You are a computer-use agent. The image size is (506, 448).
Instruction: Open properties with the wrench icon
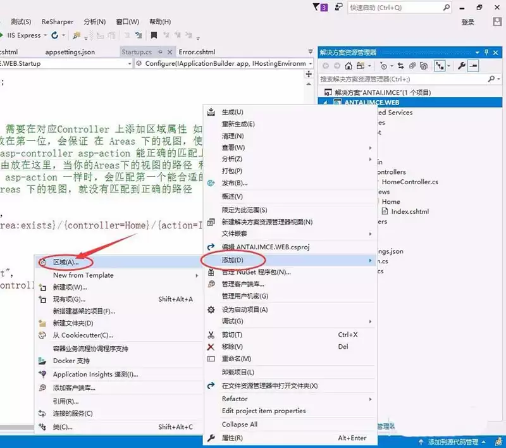coord(460,65)
